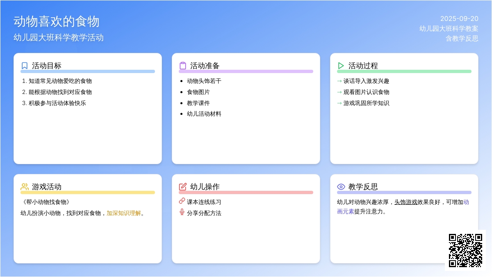Click the 知道常见动物爱吃的食物 list item
492x277 pixels.
60,81
